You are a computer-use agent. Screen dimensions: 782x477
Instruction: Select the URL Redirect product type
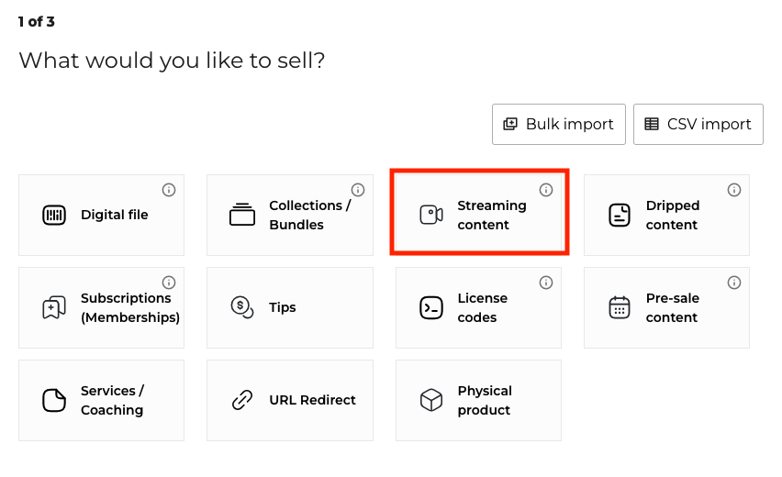(290, 401)
